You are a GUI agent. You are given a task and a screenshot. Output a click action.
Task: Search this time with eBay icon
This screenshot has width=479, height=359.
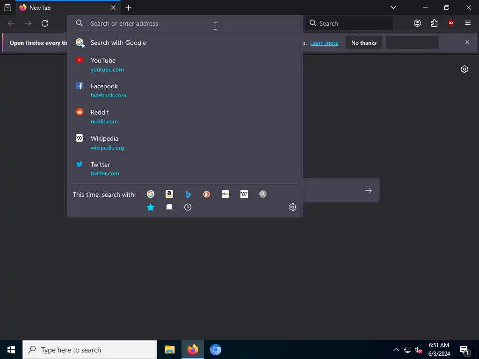225,194
